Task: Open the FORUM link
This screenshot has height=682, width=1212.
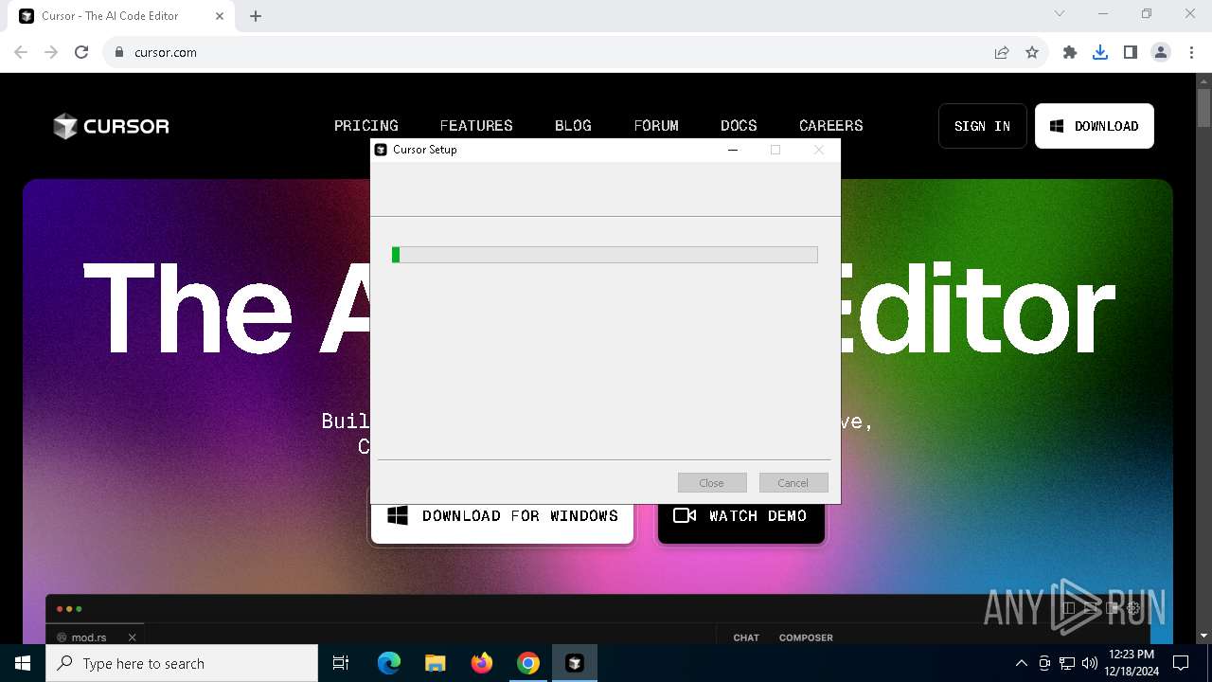Action: [x=656, y=126]
